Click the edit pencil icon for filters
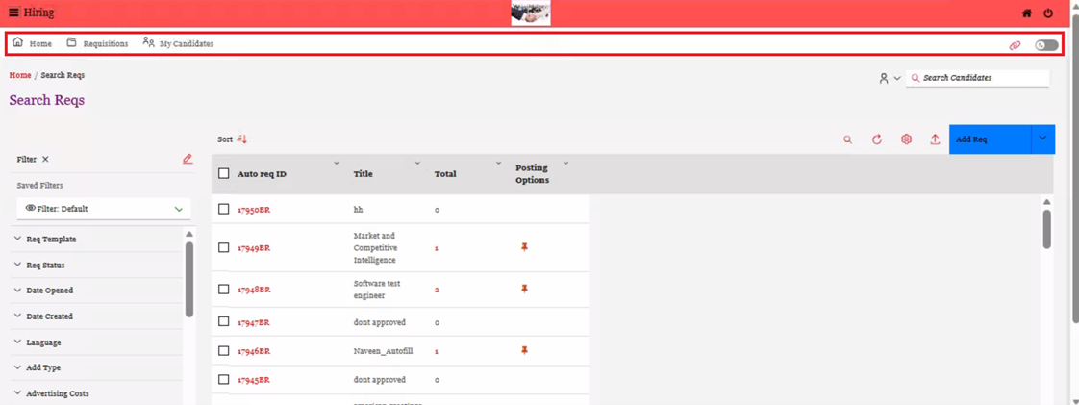The image size is (1079, 405). click(188, 159)
